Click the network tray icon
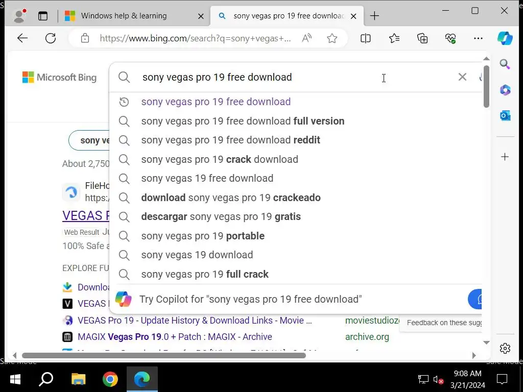 pyautogui.click(x=423, y=379)
